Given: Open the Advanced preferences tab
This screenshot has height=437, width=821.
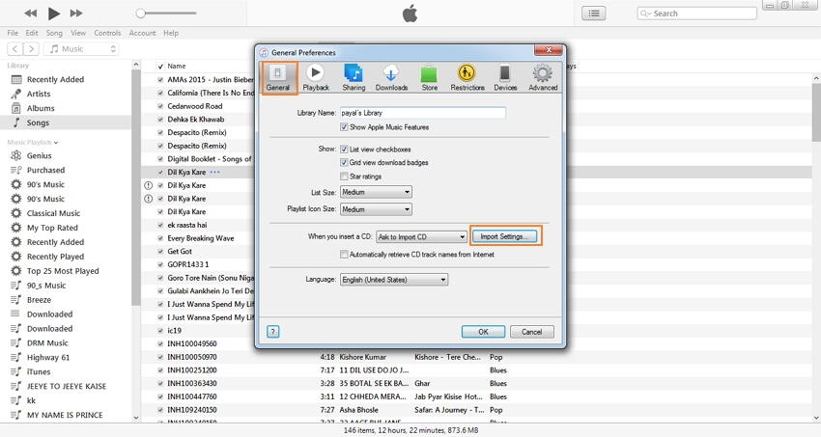Looking at the screenshot, I should click(543, 77).
